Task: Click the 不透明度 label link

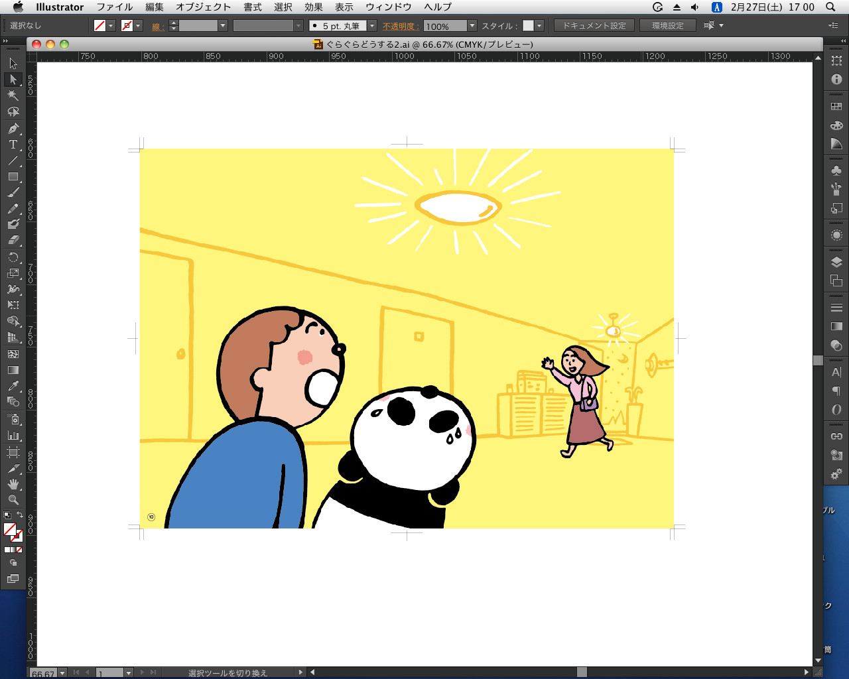Action: click(399, 27)
